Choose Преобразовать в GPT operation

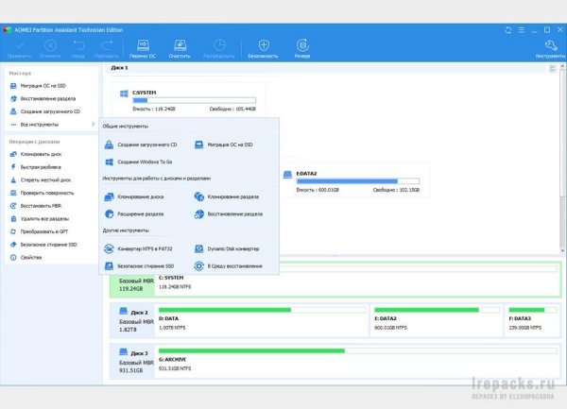click(39, 231)
